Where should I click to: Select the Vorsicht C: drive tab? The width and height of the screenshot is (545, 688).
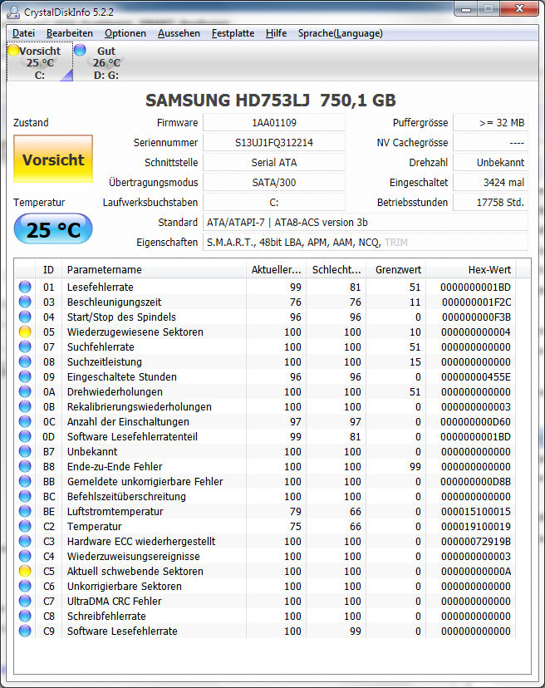tap(40, 61)
